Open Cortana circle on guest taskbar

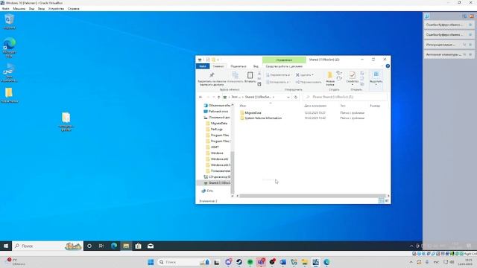(x=89, y=246)
